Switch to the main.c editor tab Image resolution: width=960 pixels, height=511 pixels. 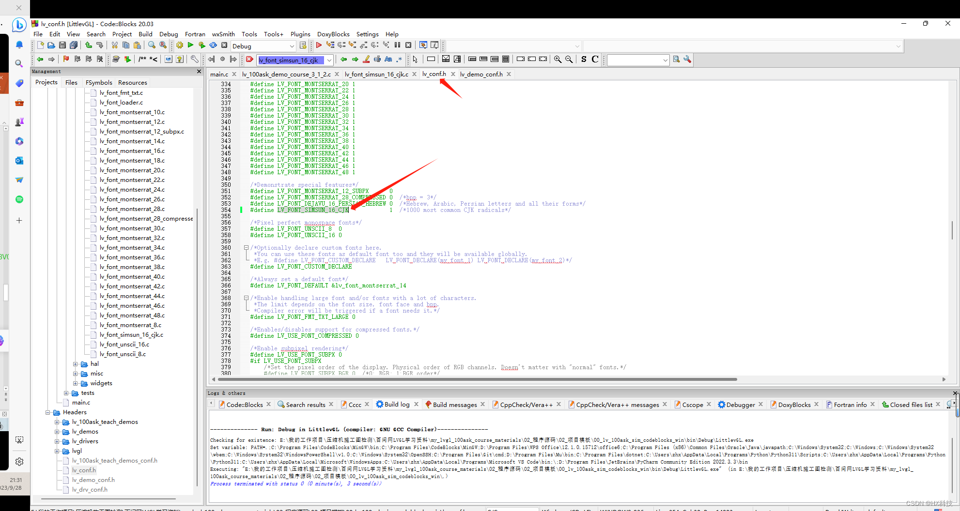pyautogui.click(x=219, y=74)
